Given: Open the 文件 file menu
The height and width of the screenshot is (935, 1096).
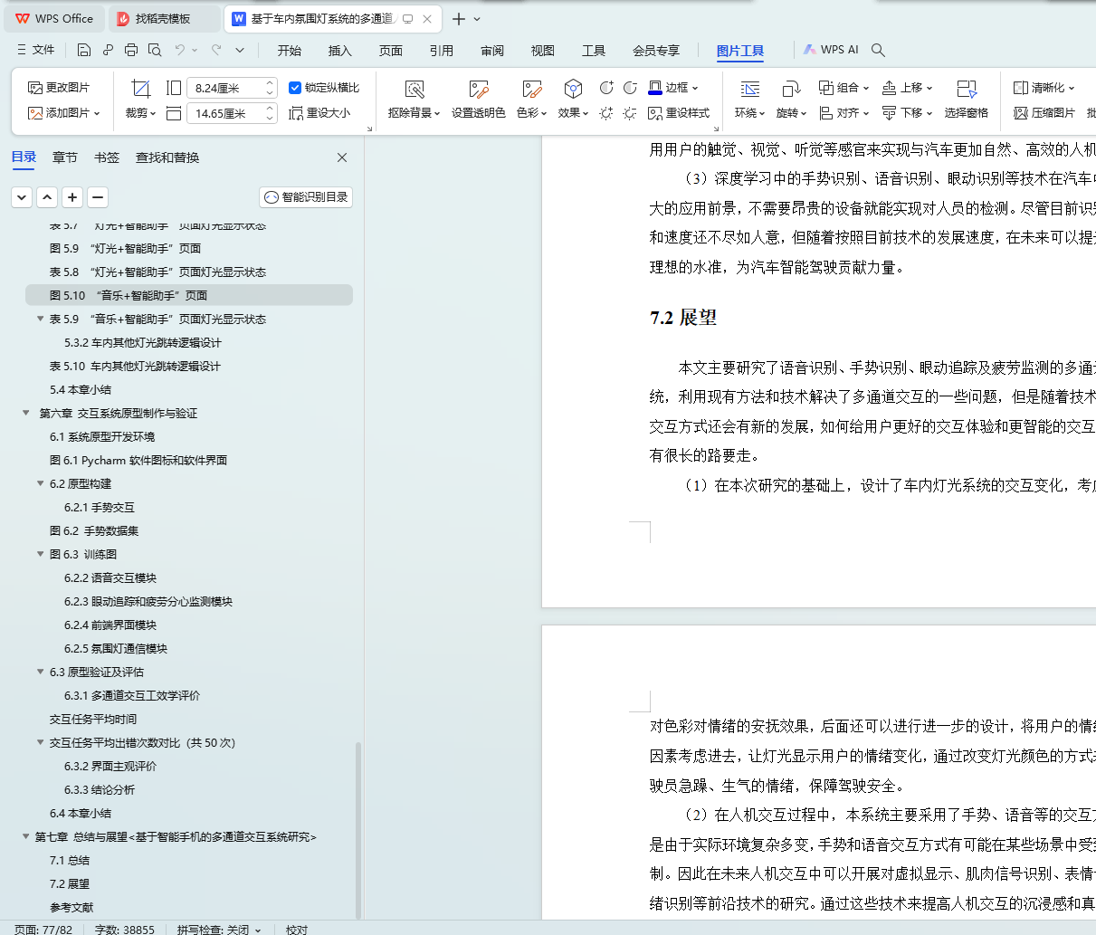Looking at the screenshot, I should [x=35, y=51].
